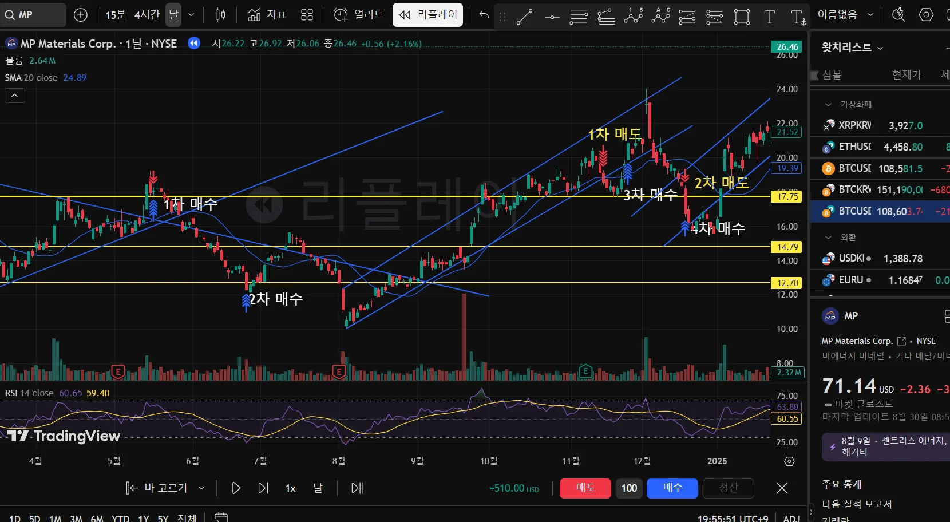Grab the drawing toolbar drag handle

click(502, 17)
